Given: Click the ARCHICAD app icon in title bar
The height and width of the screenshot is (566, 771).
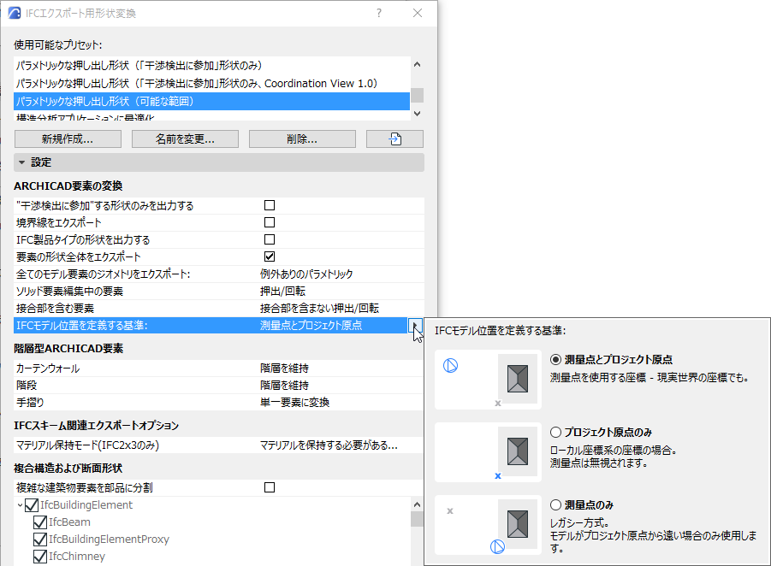Looking at the screenshot, I should (x=15, y=13).
